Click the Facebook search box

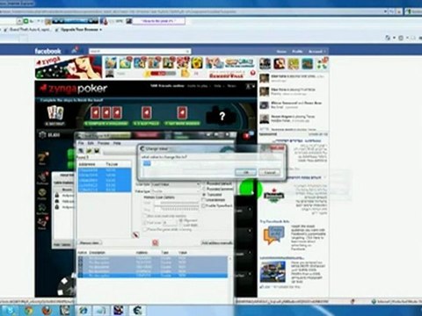click(x=140, y=51)
